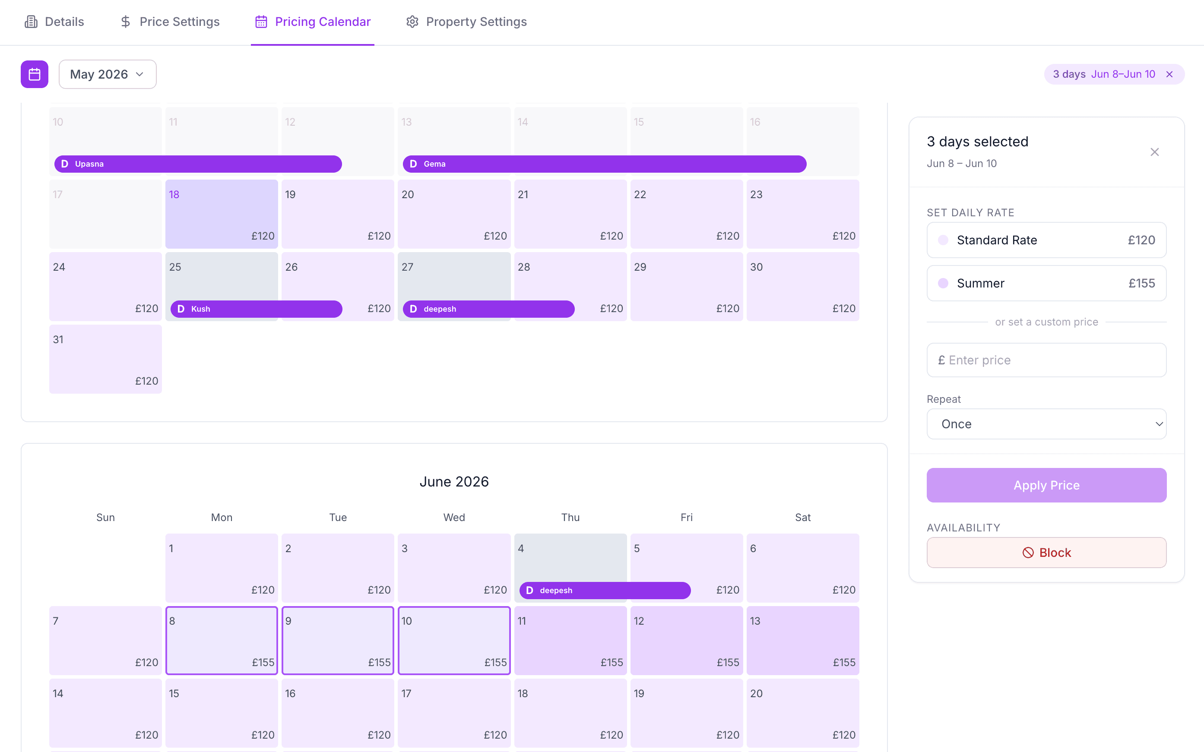Block the selected dates
Screen dimensions: 1204x752
(1046, 553)
